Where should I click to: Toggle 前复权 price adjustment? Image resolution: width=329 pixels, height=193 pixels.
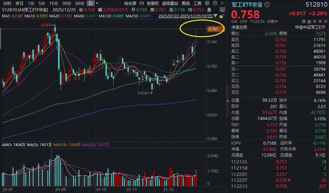click(x=153, y=3)
